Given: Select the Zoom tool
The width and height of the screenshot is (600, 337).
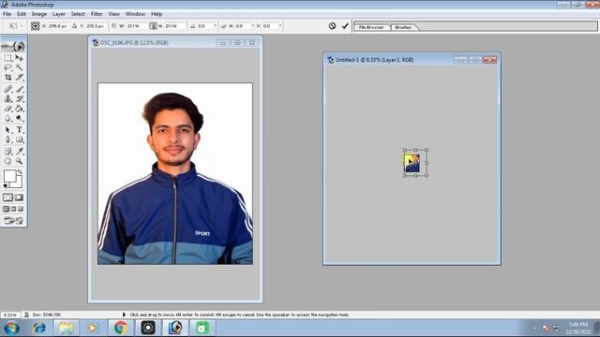Looking at the screenshot, I should click(x=19, y=161).
